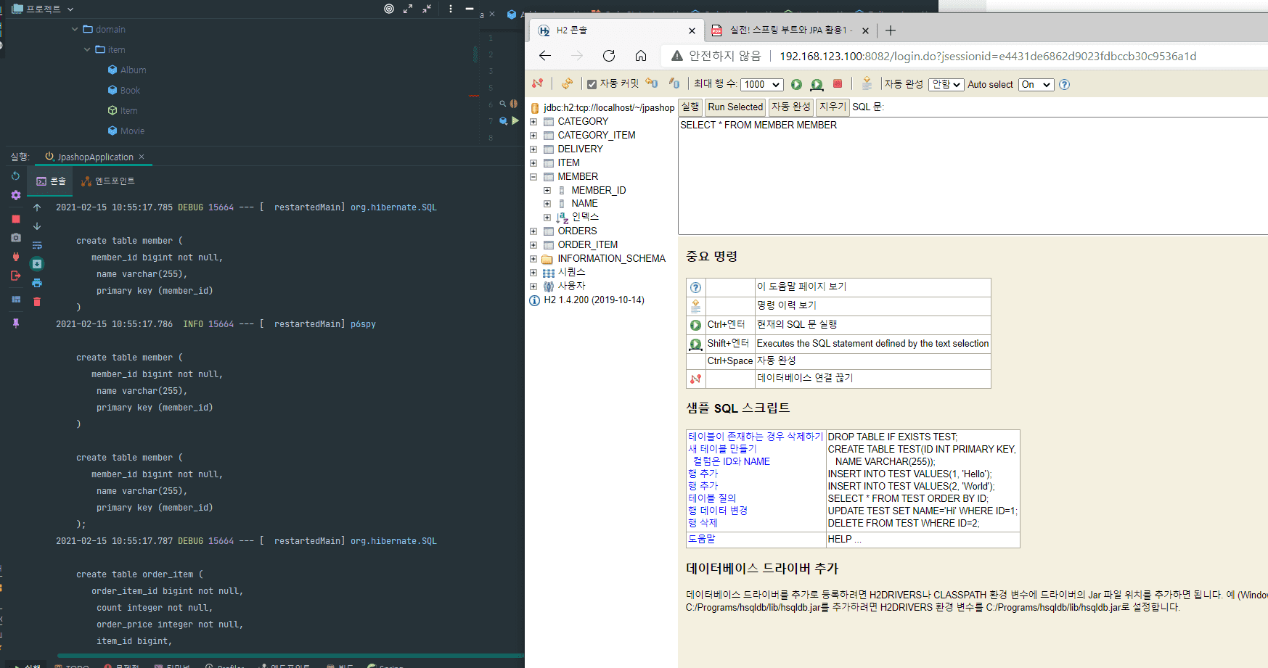Viewport: 1268px width, 668px height.
Task: Click the H2 commit icon
Action: (674, 83)
